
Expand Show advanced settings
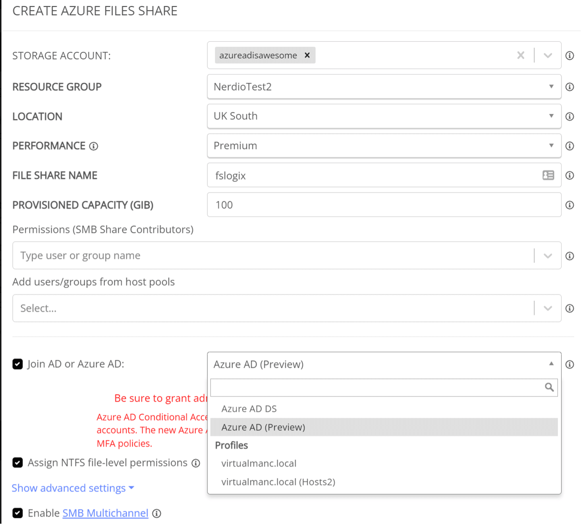[73, 488]
